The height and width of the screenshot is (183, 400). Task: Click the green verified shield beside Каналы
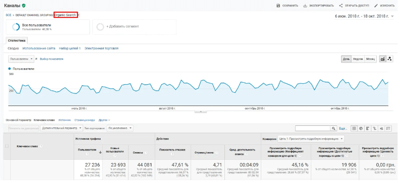click(24, 5)
